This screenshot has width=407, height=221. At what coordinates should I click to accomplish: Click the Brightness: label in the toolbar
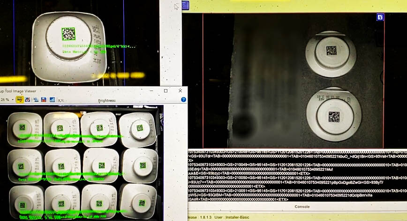107,100
